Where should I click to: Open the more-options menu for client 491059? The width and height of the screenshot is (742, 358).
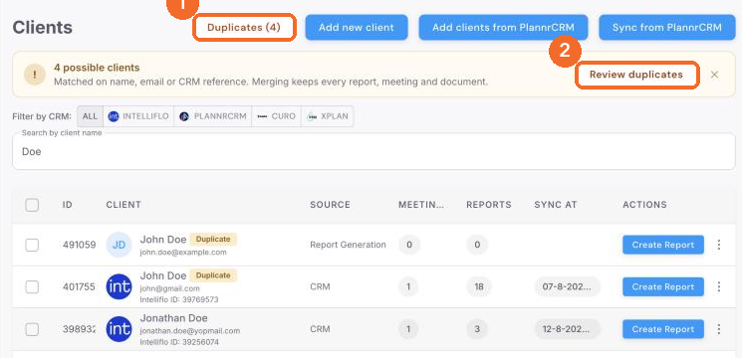click(719, 245)
